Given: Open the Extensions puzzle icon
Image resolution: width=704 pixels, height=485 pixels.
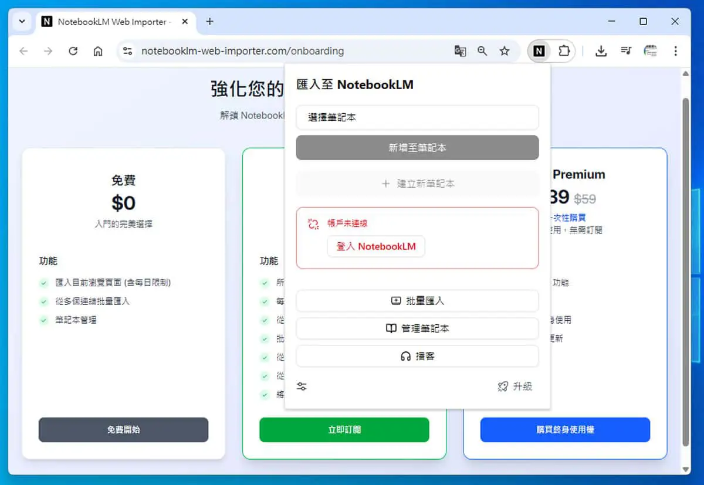Looking at the screenshot, I should pyautogui.click(x=564, y=51).
